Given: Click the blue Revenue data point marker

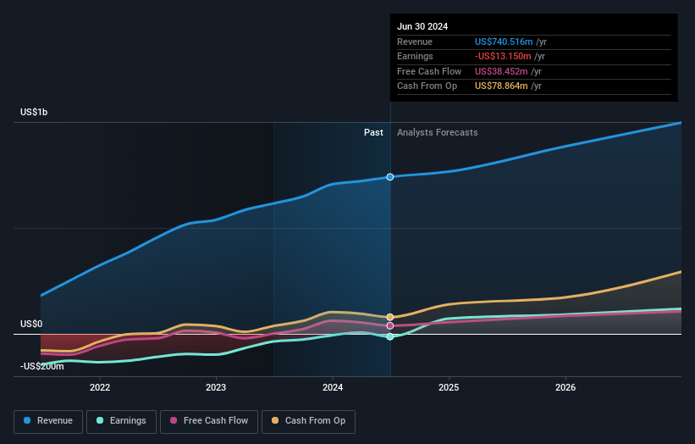Looking at the screenshot, I should [390, 177].
